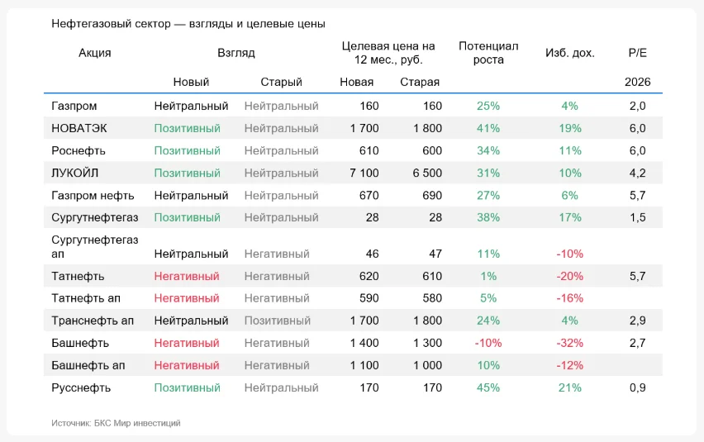Click the Источник: БКС Мир инвестиций caption
The height and width of the screenshot is (442, 704).
[116, 423]
